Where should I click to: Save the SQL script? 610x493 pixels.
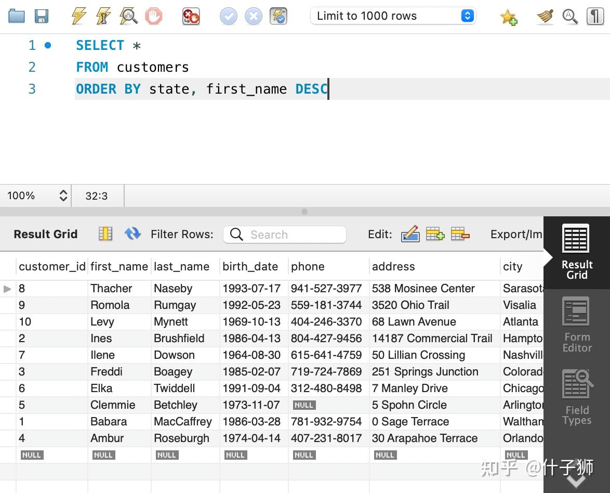click(42, 16)
